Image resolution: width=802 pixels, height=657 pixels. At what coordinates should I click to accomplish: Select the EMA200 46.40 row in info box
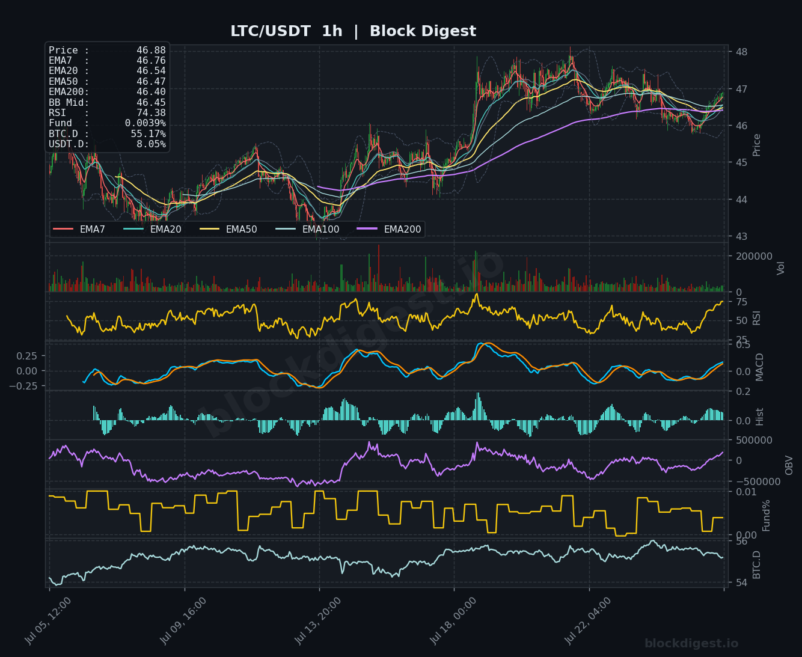107,92
